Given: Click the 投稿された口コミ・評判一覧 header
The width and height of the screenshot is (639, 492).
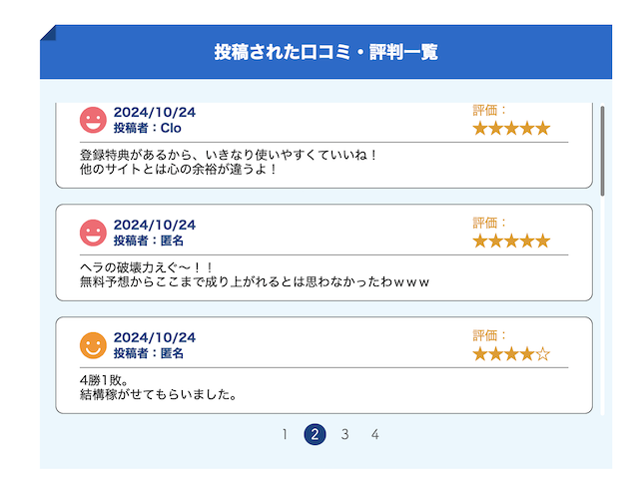Looking at the screenshot, I should pyautogui.click(x=326, y=52).
